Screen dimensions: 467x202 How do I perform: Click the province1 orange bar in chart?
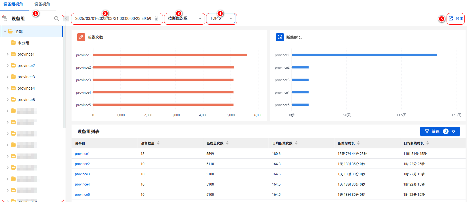pos(170,55)
